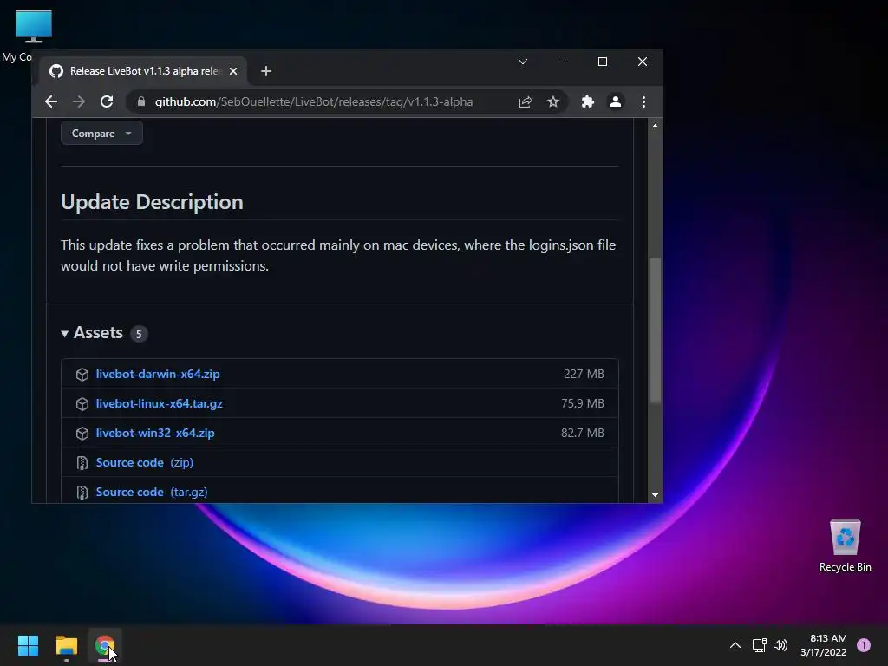
Task: Download livebot-win32-x64.zip
Action: [155, 434]
